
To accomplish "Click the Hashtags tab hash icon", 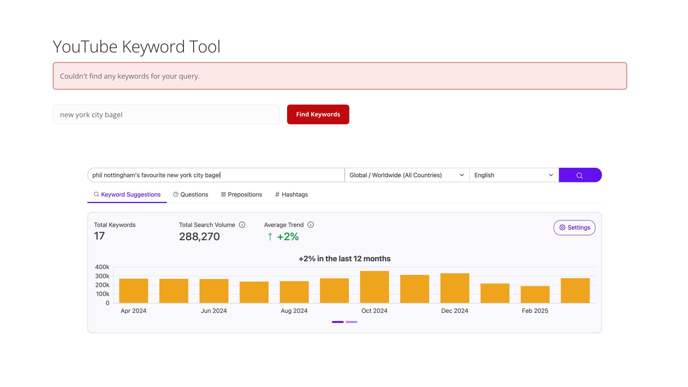I will 277,195.
